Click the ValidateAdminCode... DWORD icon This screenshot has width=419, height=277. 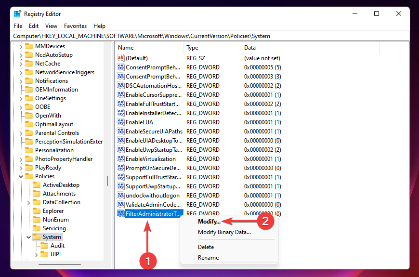pos(121,204)
